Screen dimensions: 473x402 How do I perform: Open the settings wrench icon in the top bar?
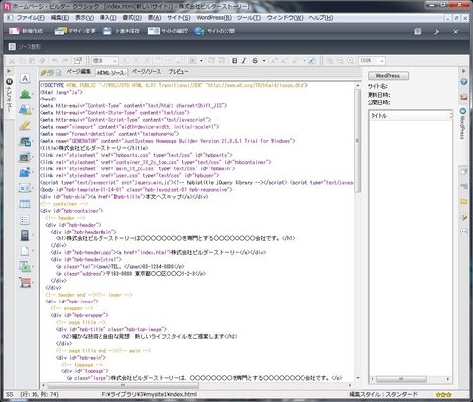pyautogui.click(x=437, y=32)
